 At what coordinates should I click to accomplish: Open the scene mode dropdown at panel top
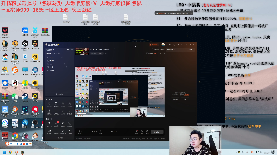tap(50, 50)
